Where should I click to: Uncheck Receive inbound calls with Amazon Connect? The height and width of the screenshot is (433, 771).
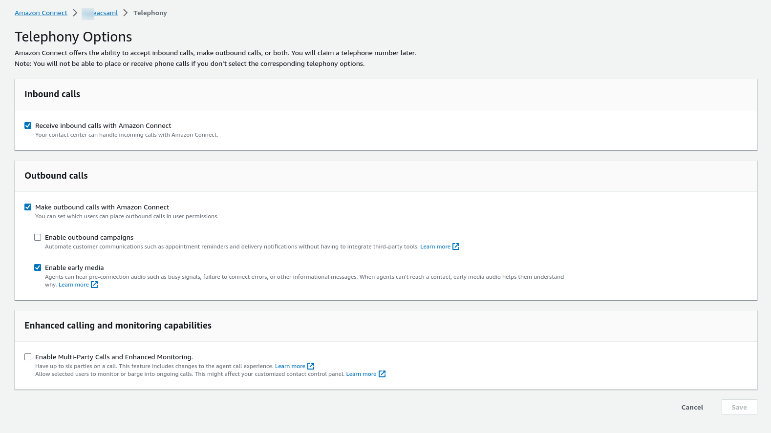click(x=28, y=125)
